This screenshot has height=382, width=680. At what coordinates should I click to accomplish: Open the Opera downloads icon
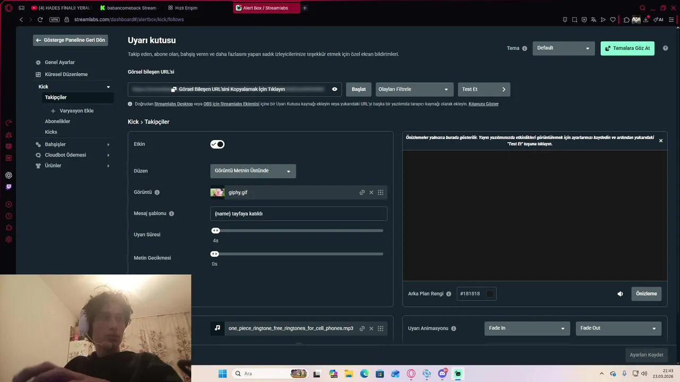tap(646, 20)
